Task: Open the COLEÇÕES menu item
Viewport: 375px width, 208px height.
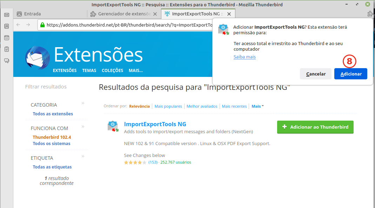Action: pos(112,71)
